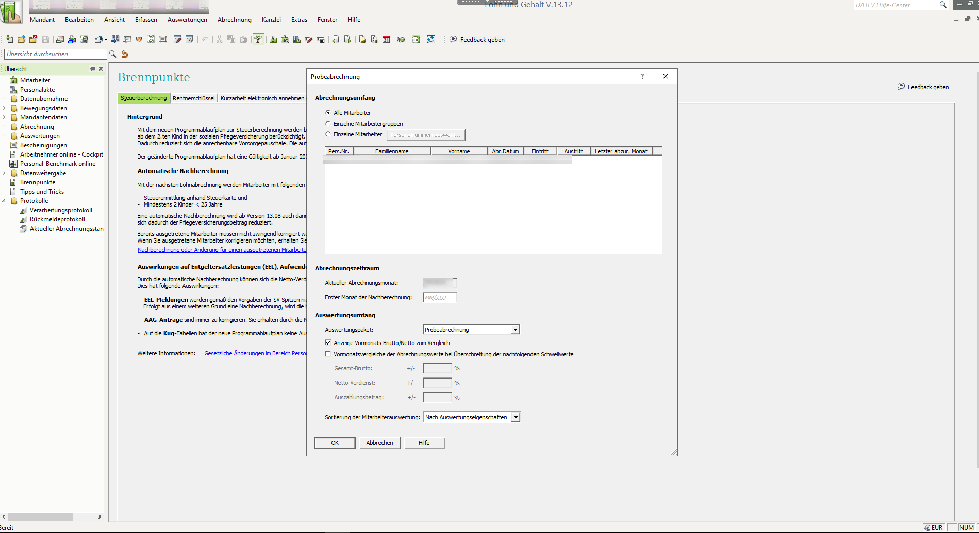Viewport: 979px width, 533px height.
Task: Switch to the Rentnerschlüssel tab
Action: click(x=193, y=98)
